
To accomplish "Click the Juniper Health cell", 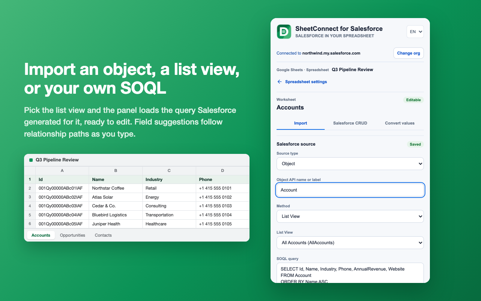I will pyautogui.click(x=116, y=224).
